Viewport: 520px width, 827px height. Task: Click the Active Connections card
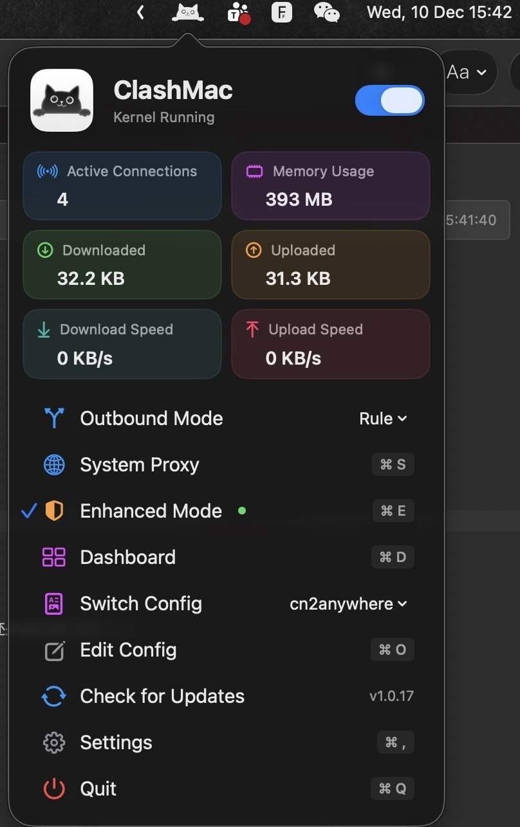pyautogui.click(x=122, y=186)
